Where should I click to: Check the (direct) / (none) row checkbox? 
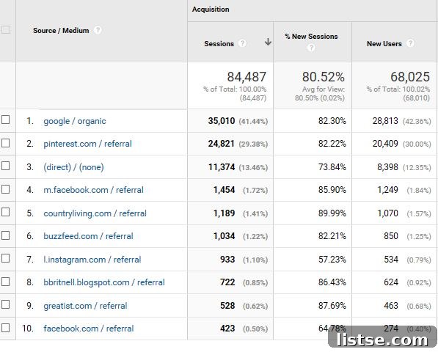tap(6, 166)
